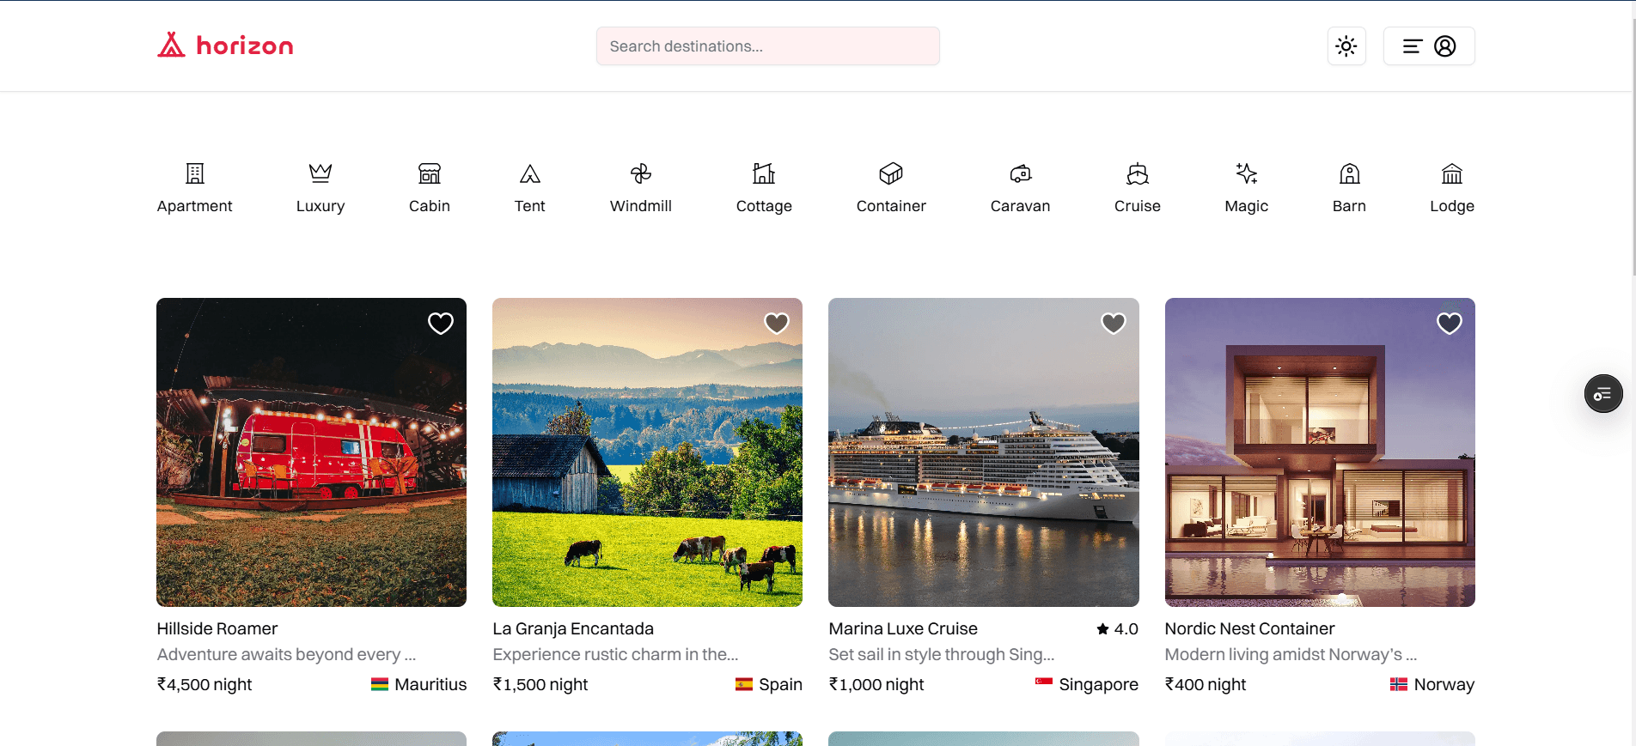Open the user account menu dropdown
The width and height of the screenshot is (1636, 746).
pyautogui.click(x=1428, y=46)
